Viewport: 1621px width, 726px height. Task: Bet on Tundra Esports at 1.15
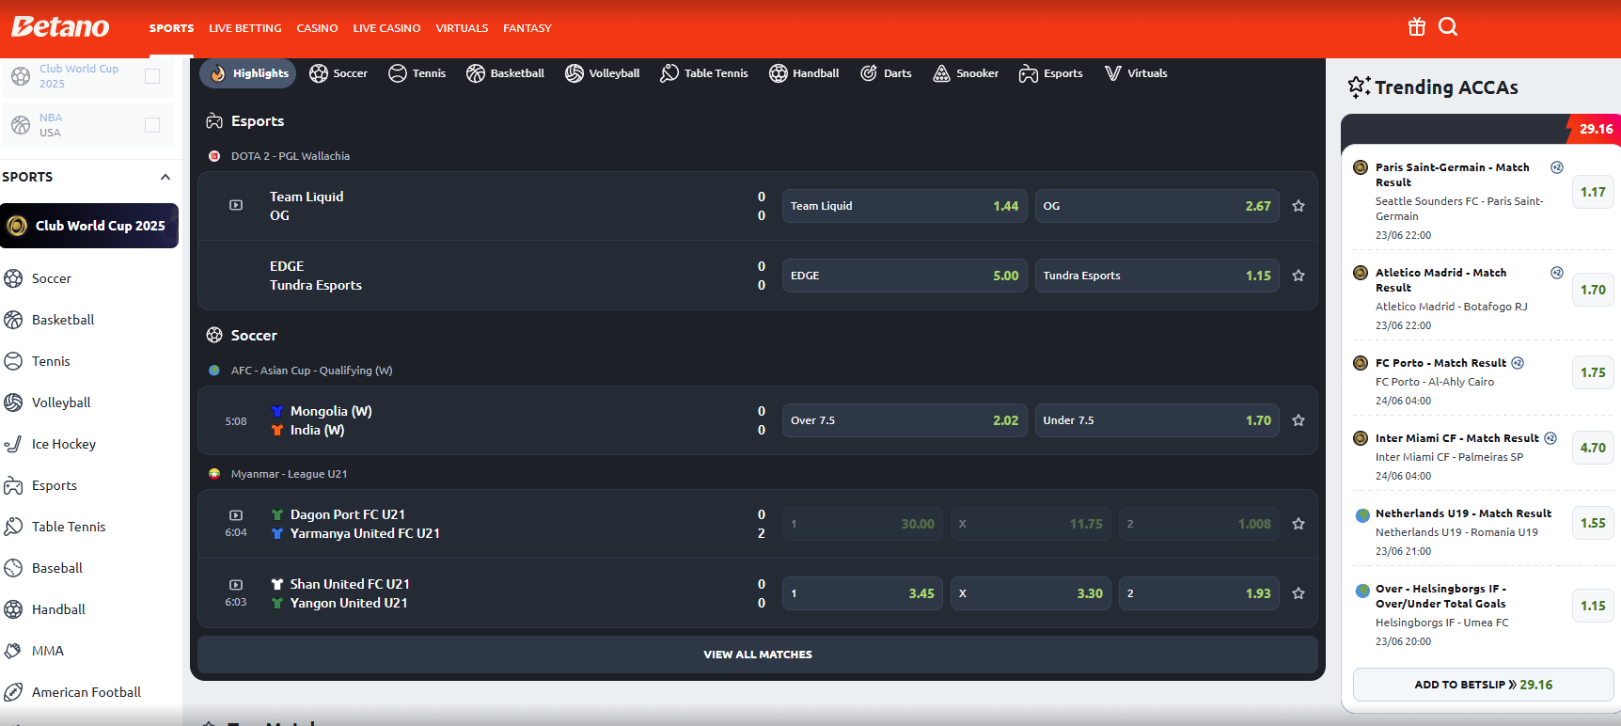coord(1157,276)
